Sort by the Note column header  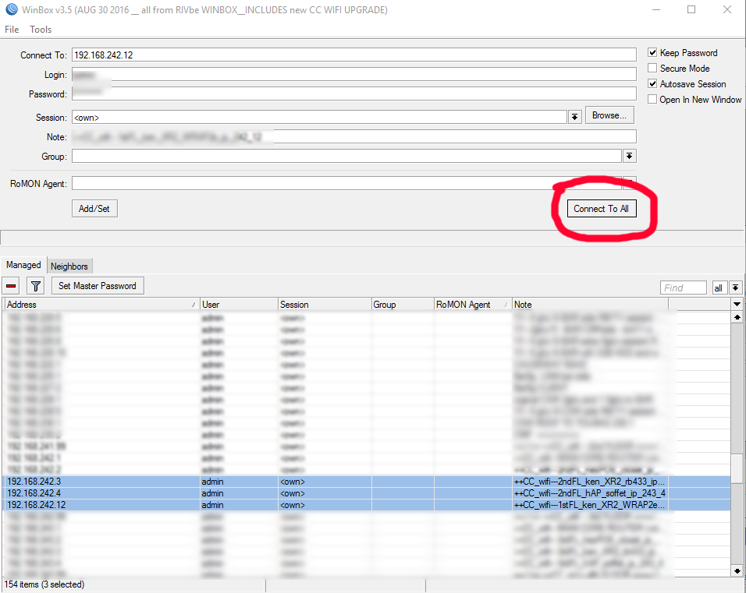tap(590, 305)
